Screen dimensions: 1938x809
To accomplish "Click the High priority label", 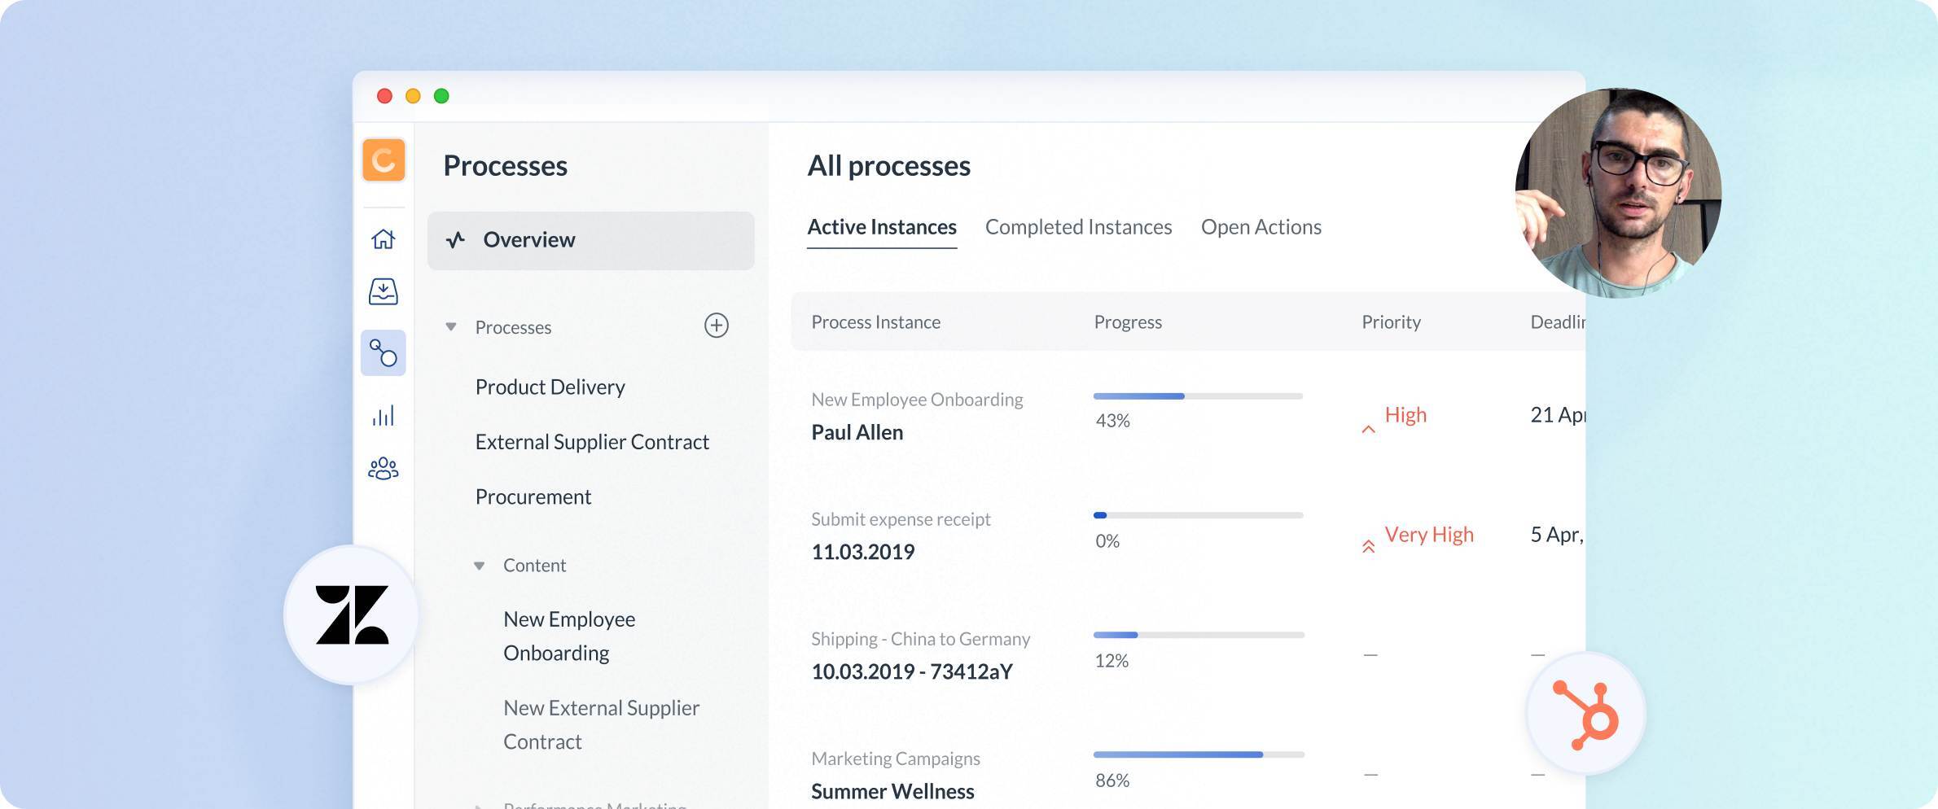I will (1405, 415).
